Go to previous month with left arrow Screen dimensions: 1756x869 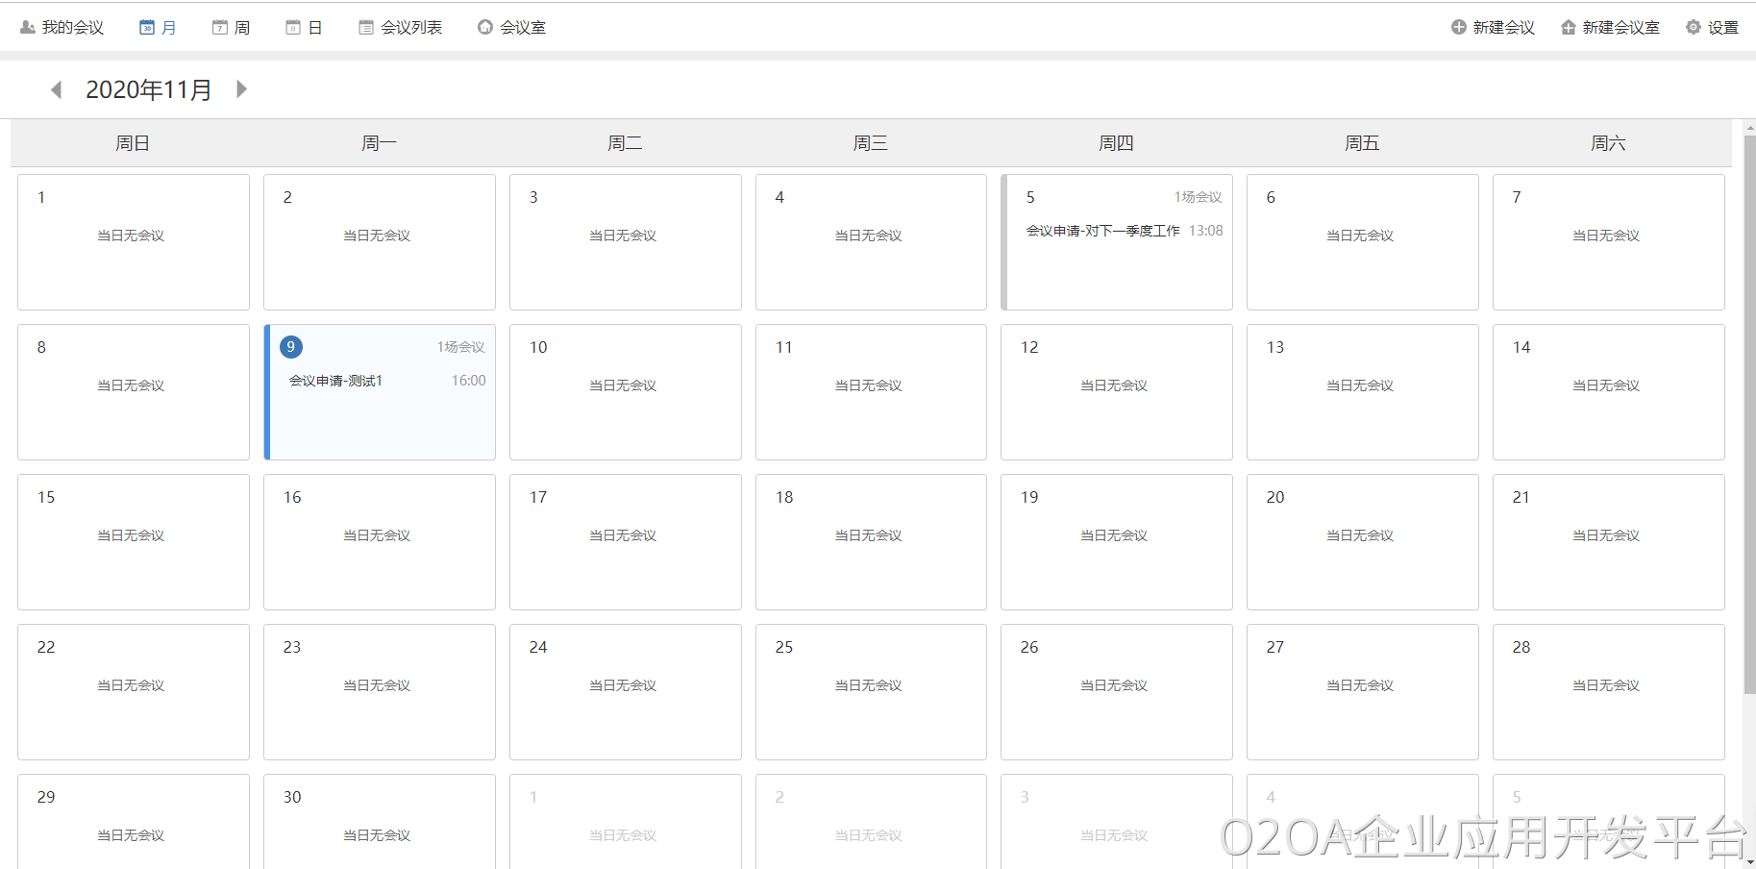tap(56, 89)
